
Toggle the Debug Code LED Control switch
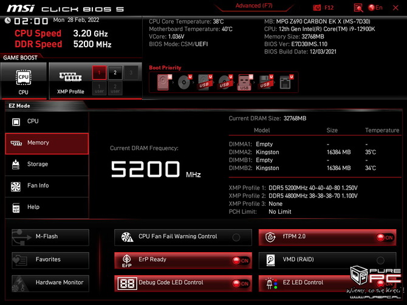click(241, 284)
